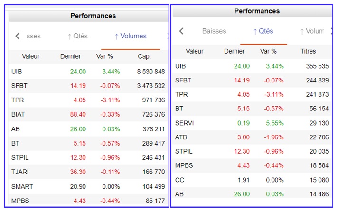338x210 pixels.
Task: Select the ATB stock row
Action: [x=181, y=137]
